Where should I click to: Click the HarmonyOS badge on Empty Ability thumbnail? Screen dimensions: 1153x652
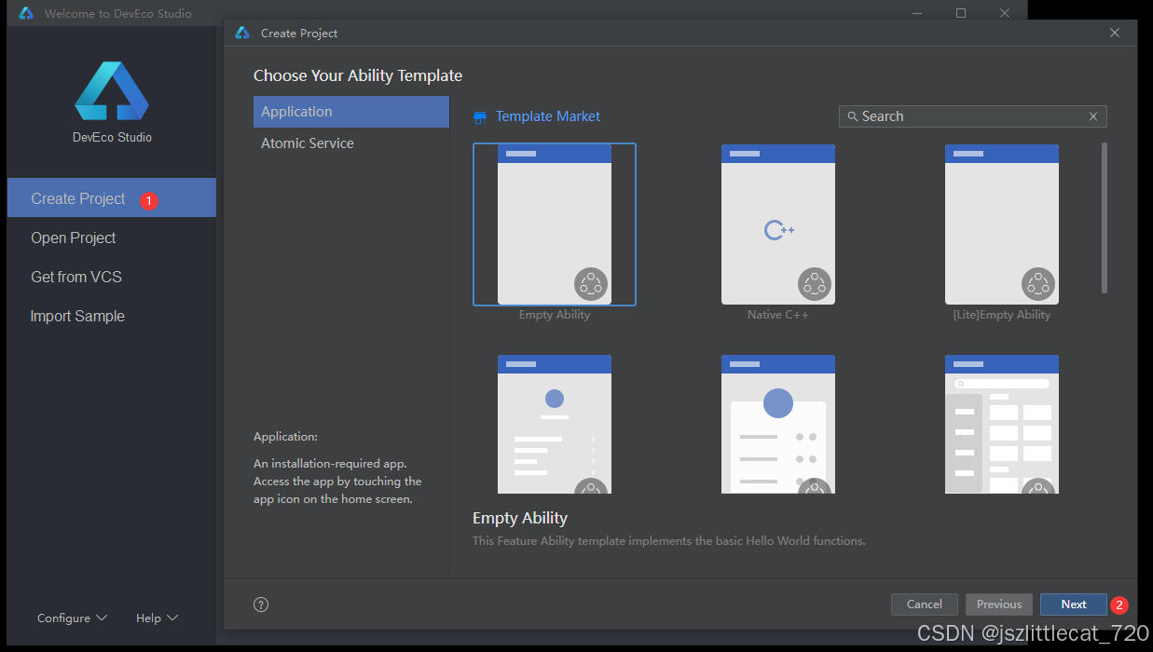click(x=591, y=284)
